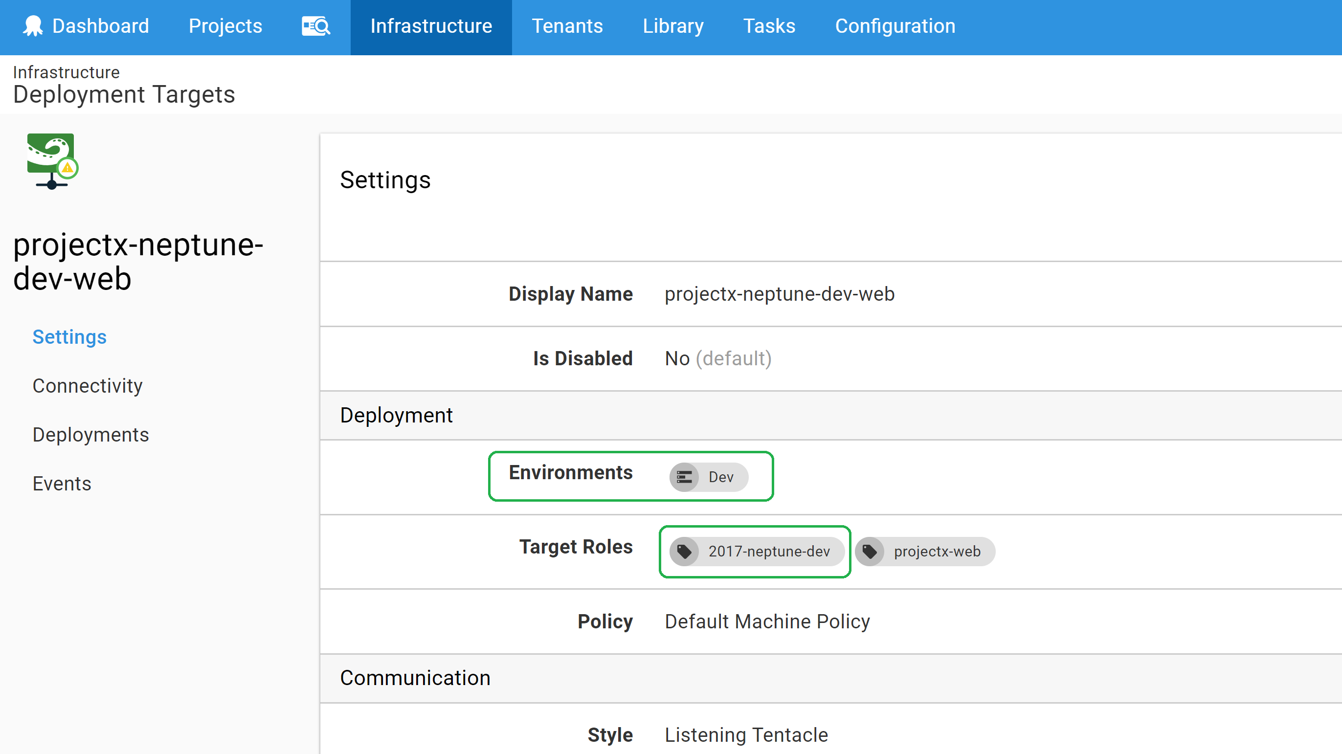The image size is (1342, 754).
Task: Click the warning badge on target icon
Action: (x=67, y=168)
